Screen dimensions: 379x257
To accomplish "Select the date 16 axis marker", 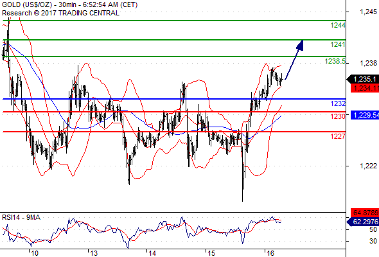I will [270, 253].
